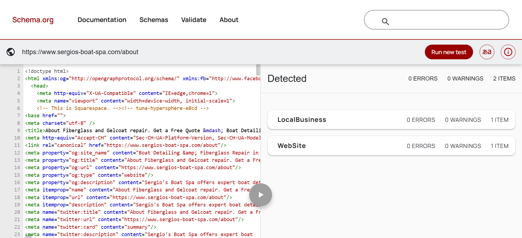This screenshot has height=238, width=522.
Task: Click '1 ITEM' in the LocalBusiness row
Action: coord(500,120)
